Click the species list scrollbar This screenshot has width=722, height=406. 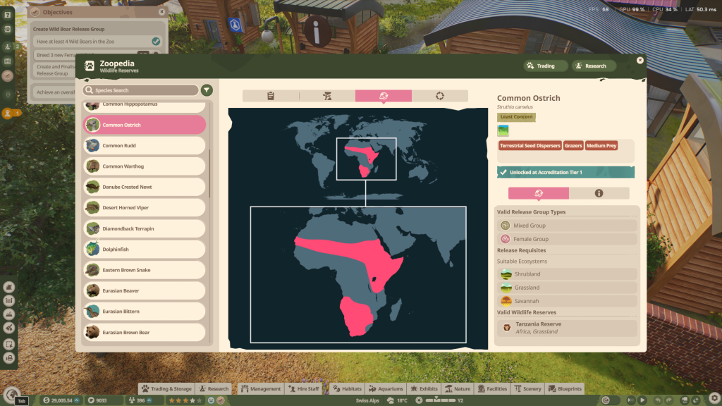209,173
